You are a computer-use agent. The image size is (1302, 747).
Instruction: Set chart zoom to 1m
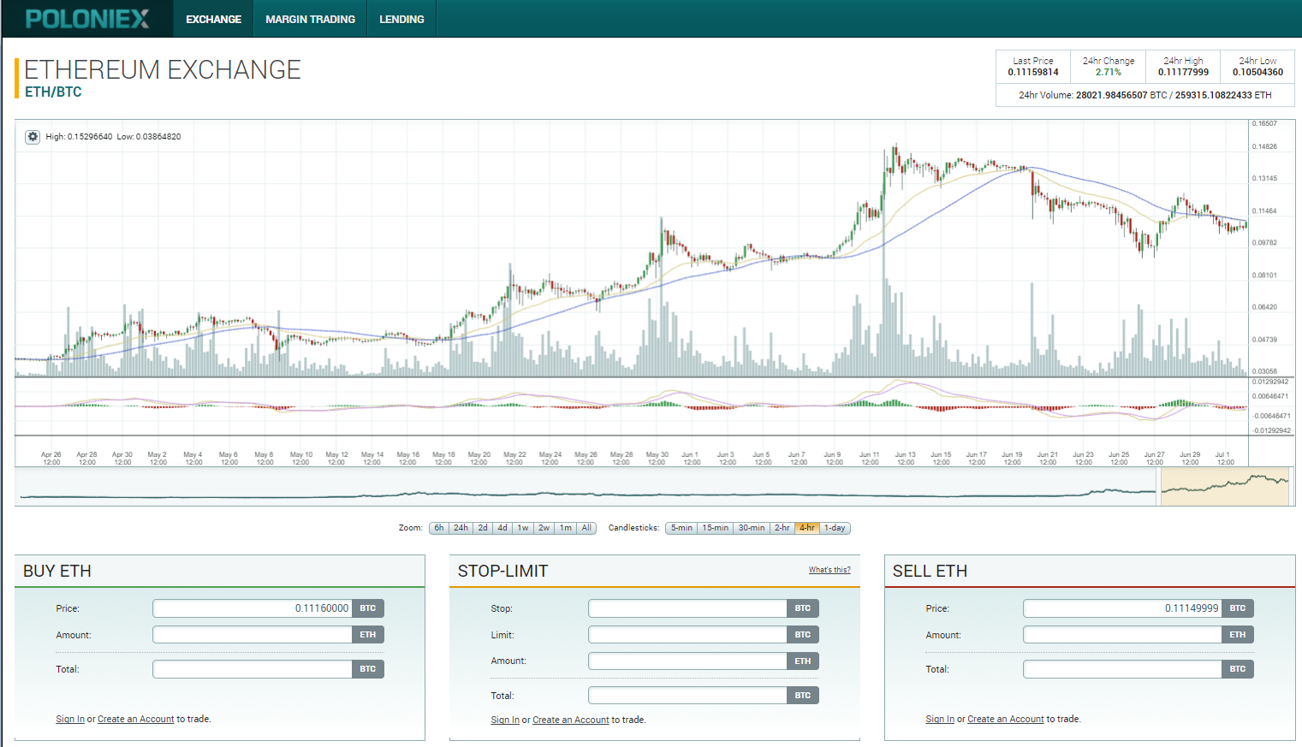pos(566,528)
